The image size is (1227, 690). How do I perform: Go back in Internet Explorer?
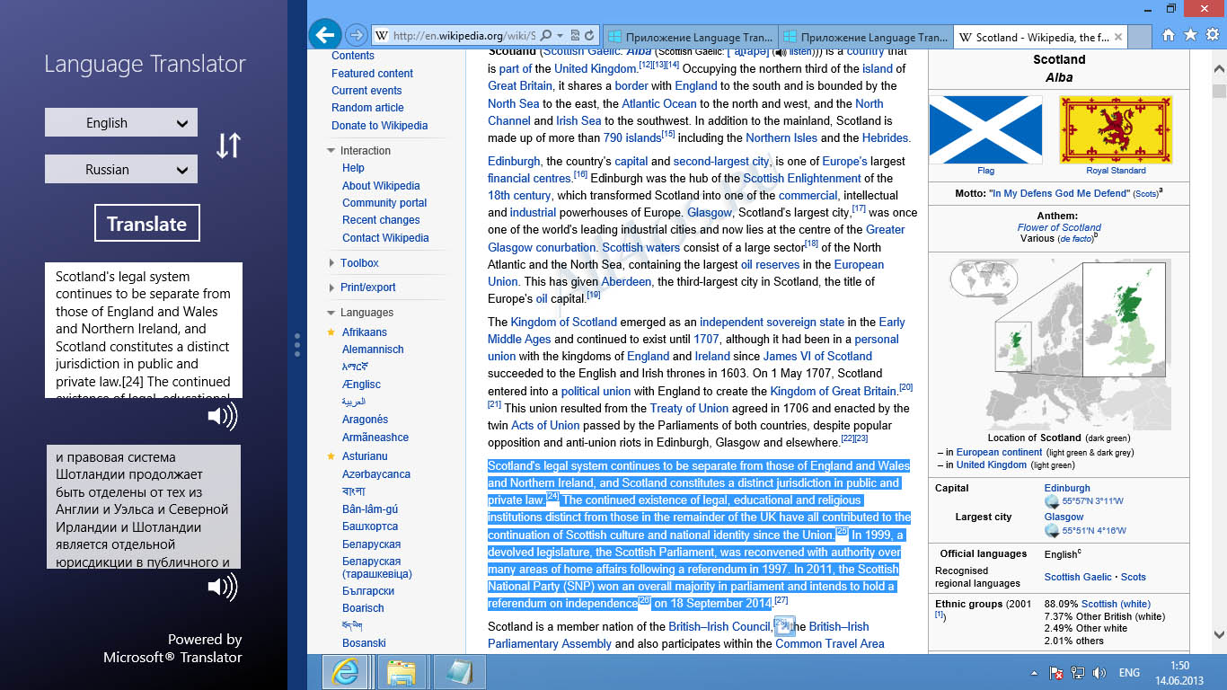[x=325, y=35]
